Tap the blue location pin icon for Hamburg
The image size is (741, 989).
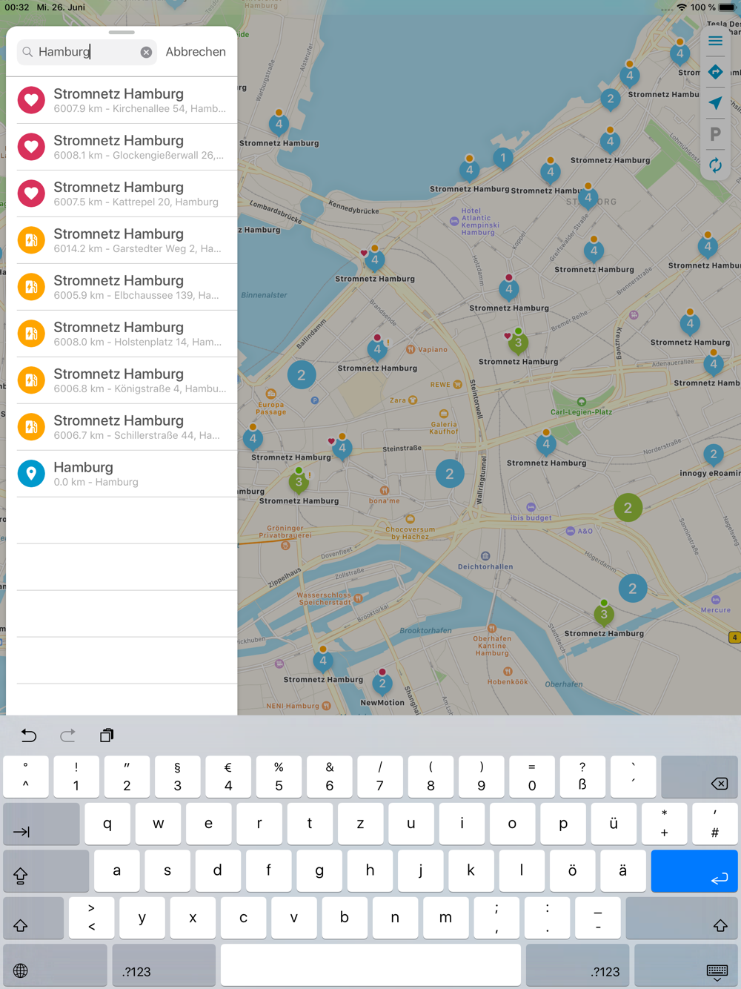(31, 474)
